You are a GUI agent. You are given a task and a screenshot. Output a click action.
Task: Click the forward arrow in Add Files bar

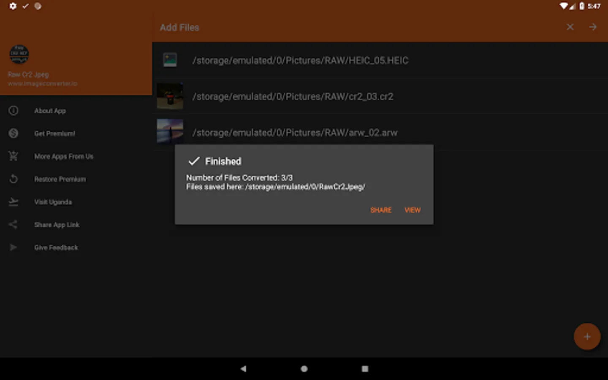[593, 27]
